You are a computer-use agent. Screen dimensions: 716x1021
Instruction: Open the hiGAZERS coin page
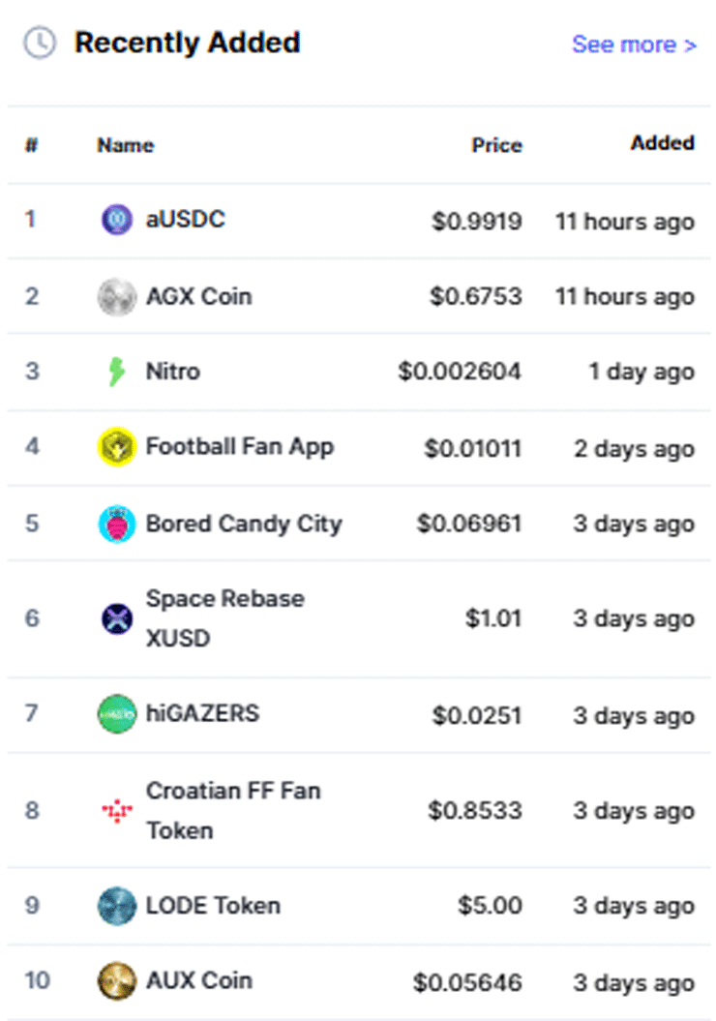click(x=202, y=713)
